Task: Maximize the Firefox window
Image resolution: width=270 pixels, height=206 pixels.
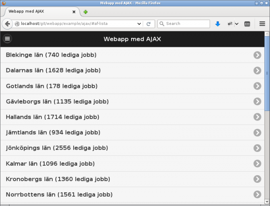Action: 261,3
